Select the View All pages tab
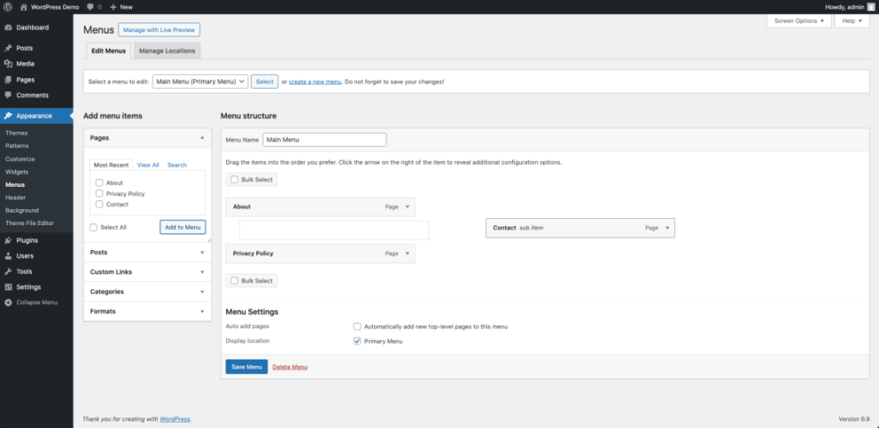The width and height of the screenshot is (879, 428). tap(148, 165)
